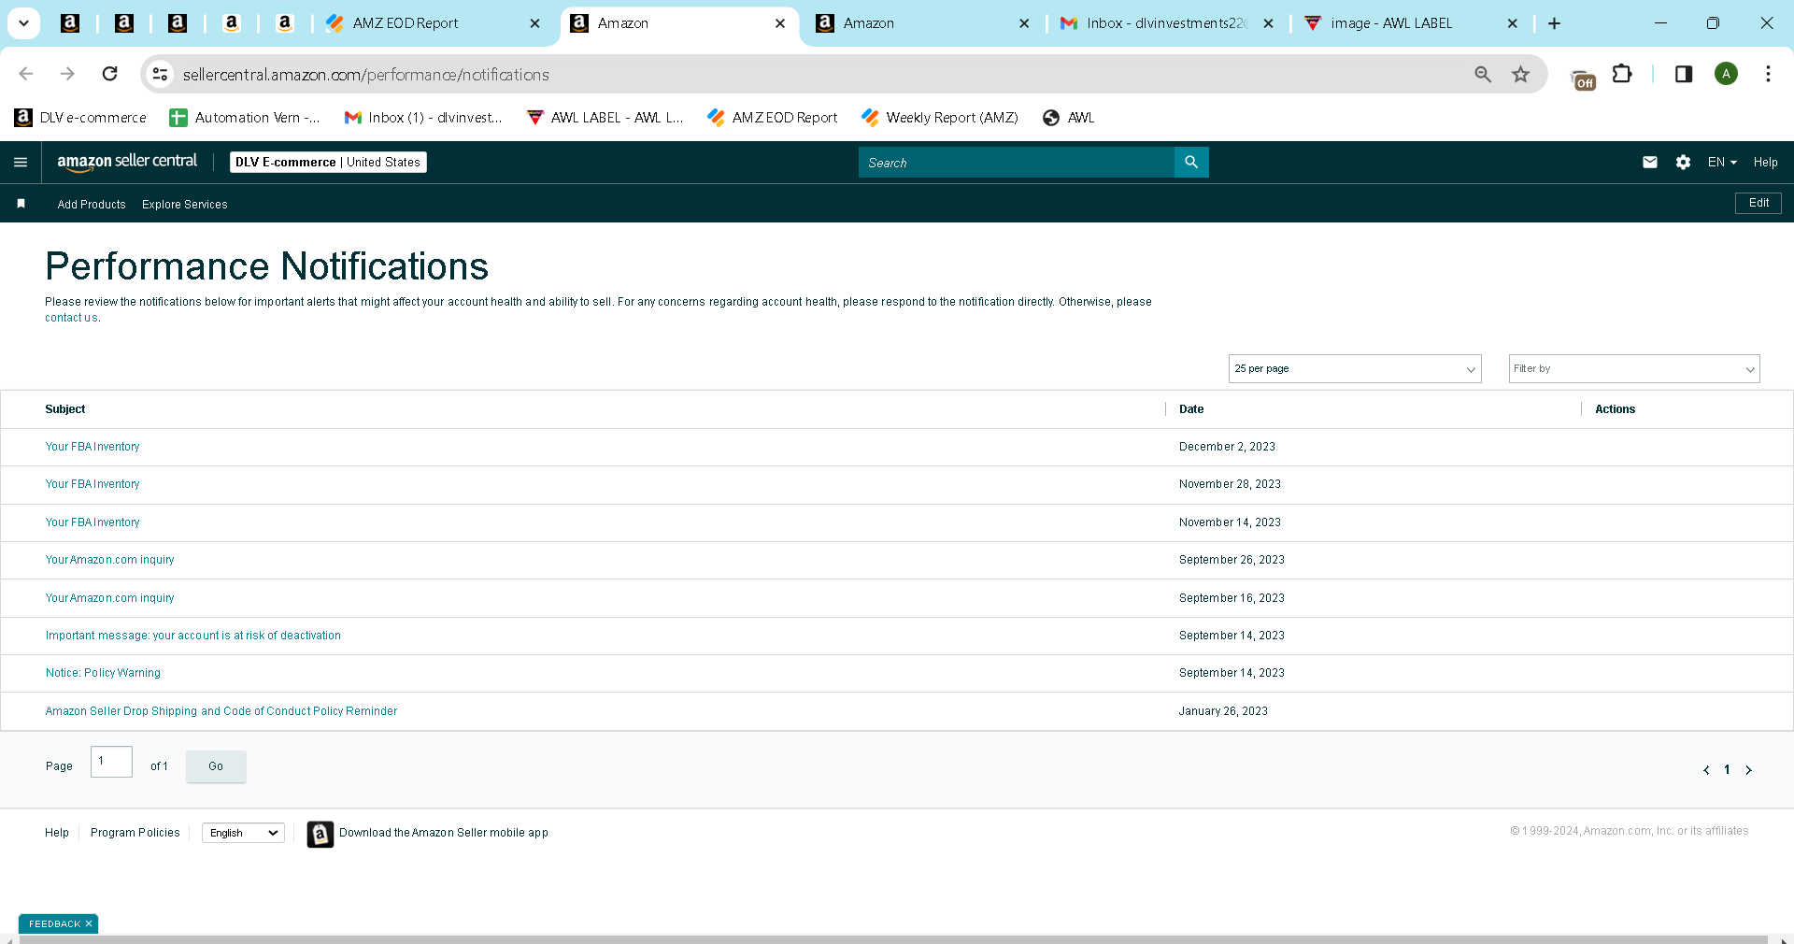Image resolution: width=1794 pixels, height=944 pixels.
Task: Open account at risk of deactivation notice
Action: (x=193, y=636)
